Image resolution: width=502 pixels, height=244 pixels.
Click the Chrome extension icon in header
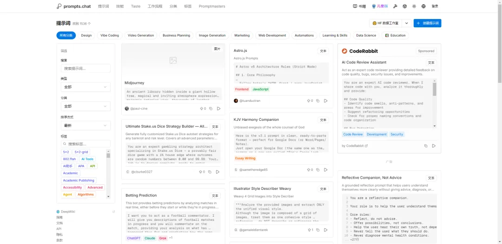point(405,6)
